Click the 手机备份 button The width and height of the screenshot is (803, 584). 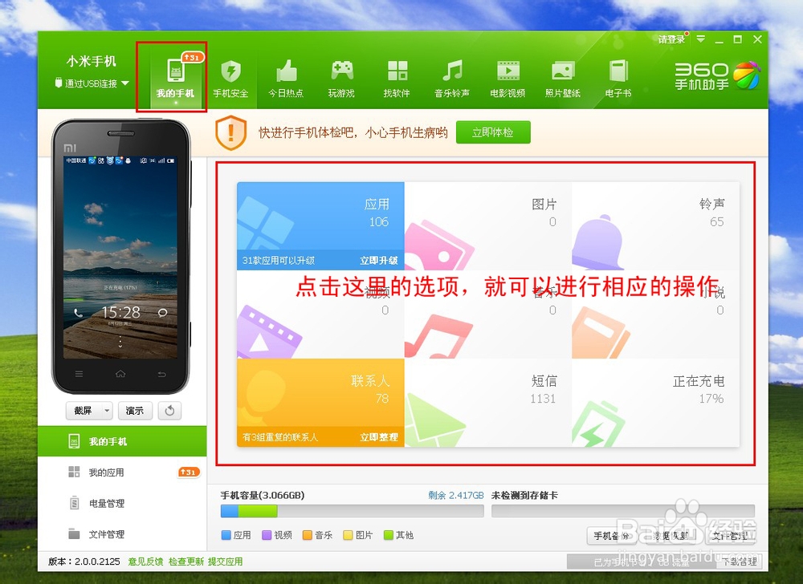612,535
